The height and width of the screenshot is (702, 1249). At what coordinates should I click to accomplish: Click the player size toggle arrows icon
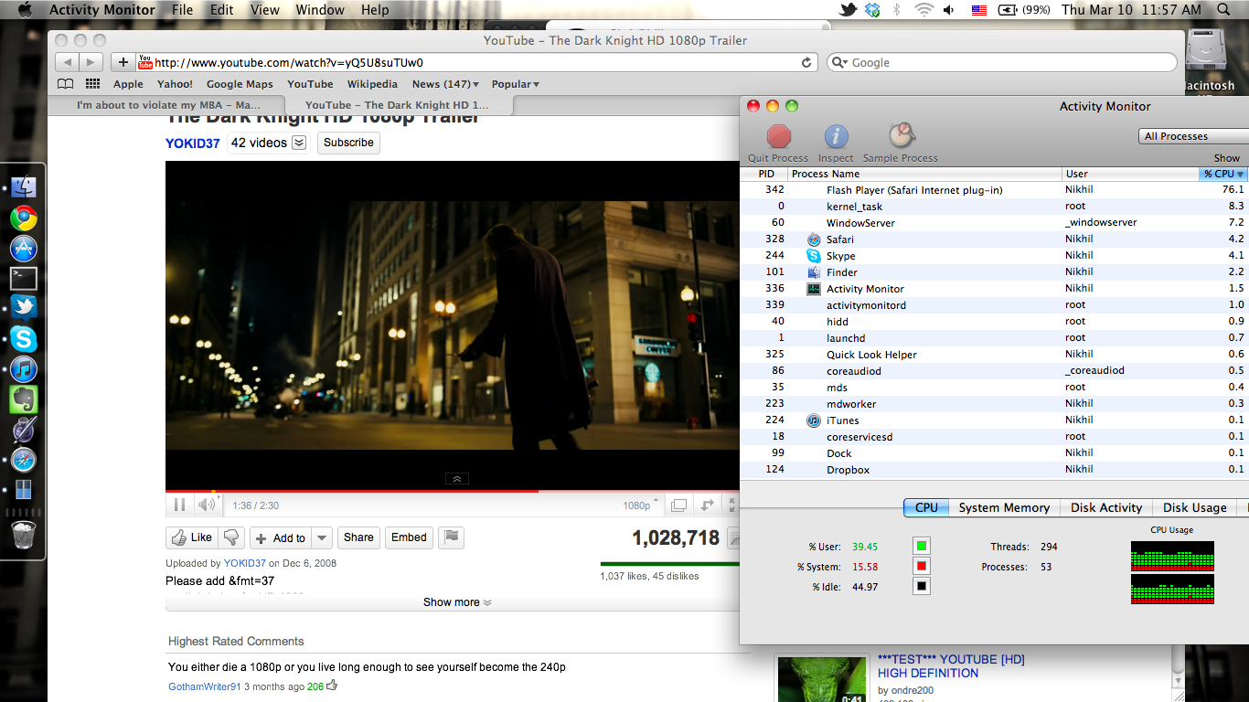707,505
